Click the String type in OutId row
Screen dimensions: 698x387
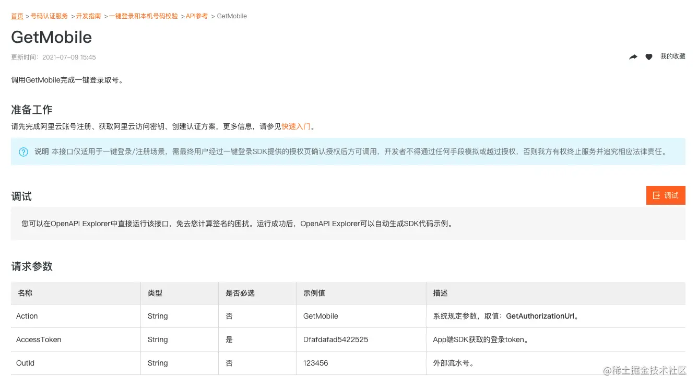click(158, 363)
